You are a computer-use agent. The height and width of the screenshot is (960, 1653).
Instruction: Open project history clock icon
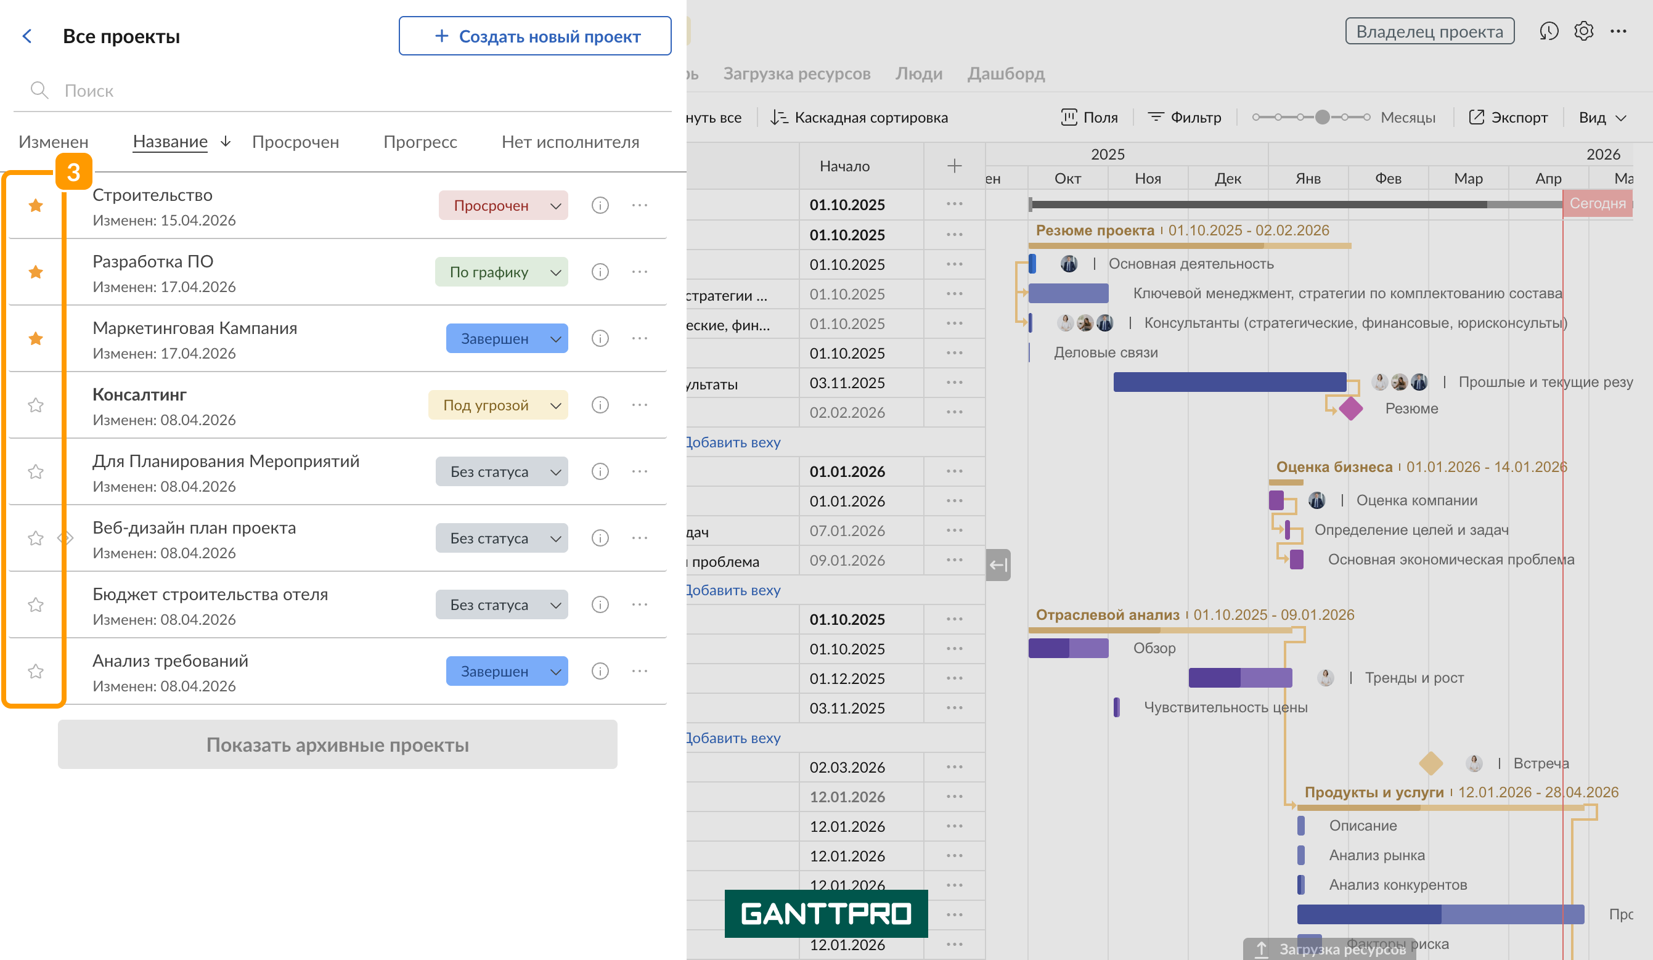point(1548,31)
